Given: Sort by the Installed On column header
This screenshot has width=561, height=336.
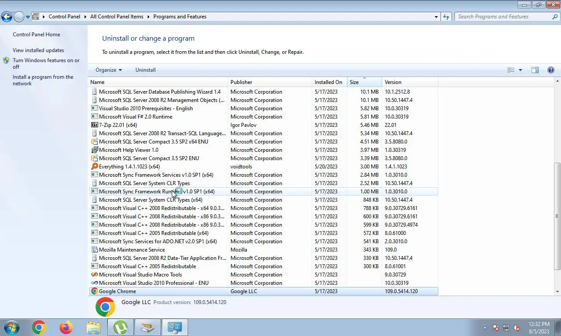Looking at the screenshot, I should pos(330,82).
